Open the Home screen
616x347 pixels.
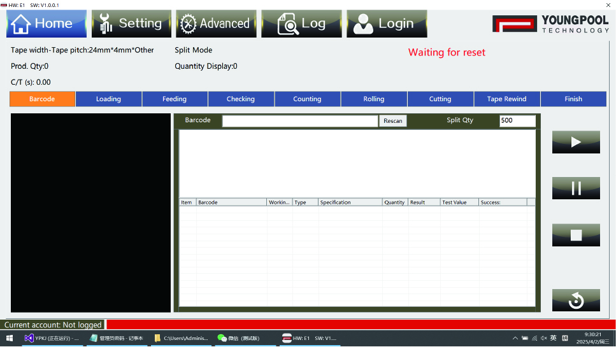click(x=47, y=24)
